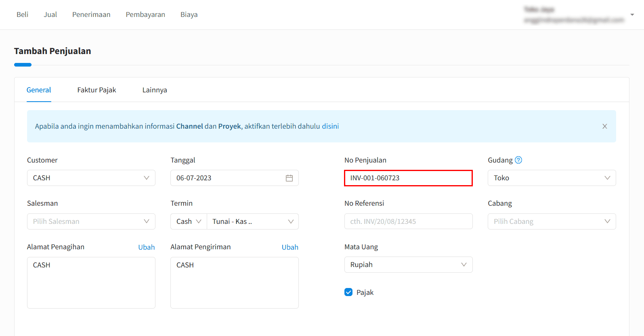
Task: Click Ubah for Alamat Penagihan
Action: click(147, 247)
